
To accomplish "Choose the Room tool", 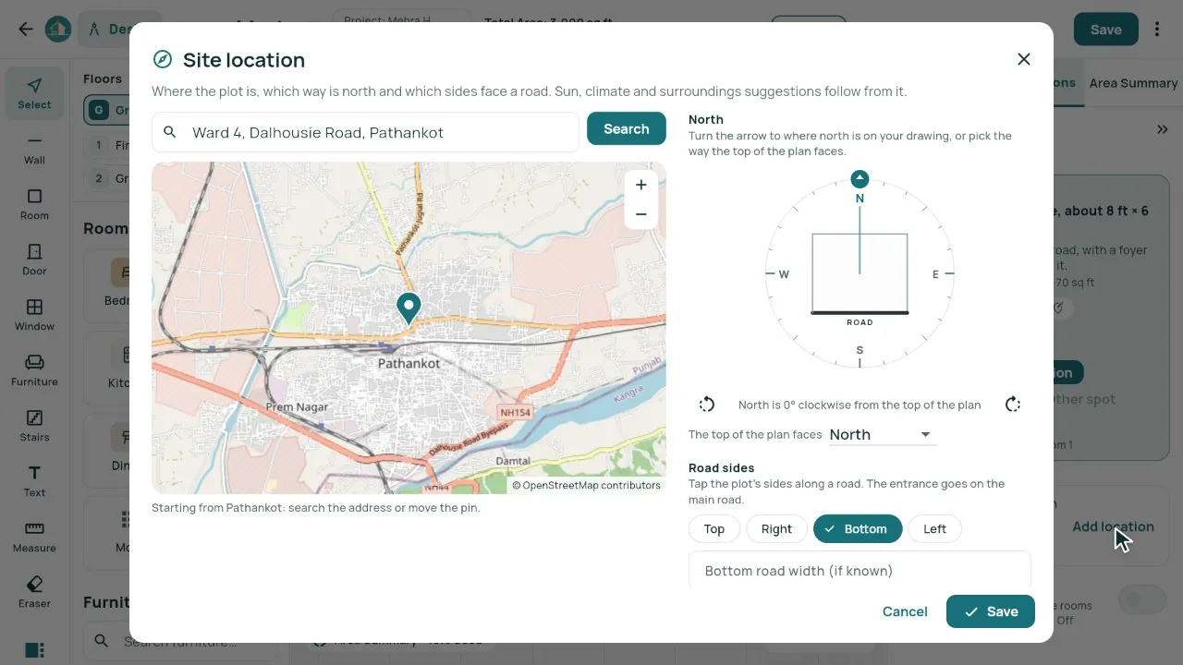I will (x=34, y=204).
